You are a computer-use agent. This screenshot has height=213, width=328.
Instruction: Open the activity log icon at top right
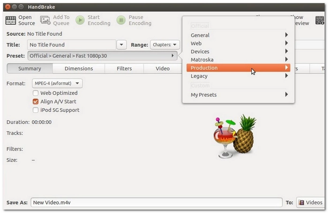pos(320,20)
